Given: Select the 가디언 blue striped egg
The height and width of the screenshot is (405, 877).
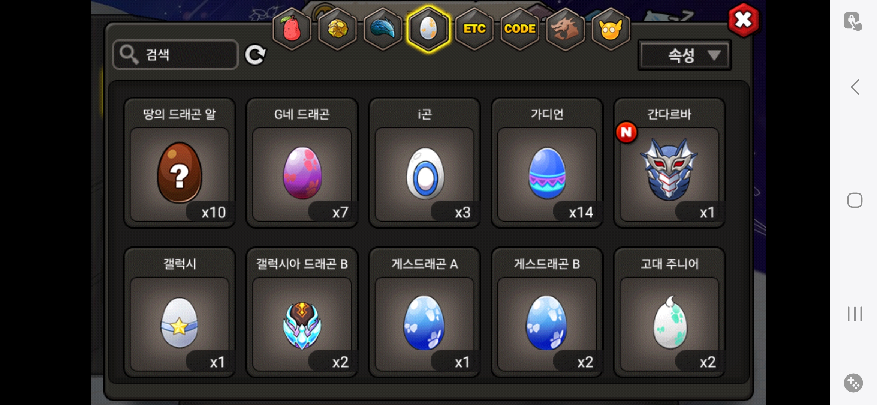Looking at the screenshot, I should tap(547, 163).
